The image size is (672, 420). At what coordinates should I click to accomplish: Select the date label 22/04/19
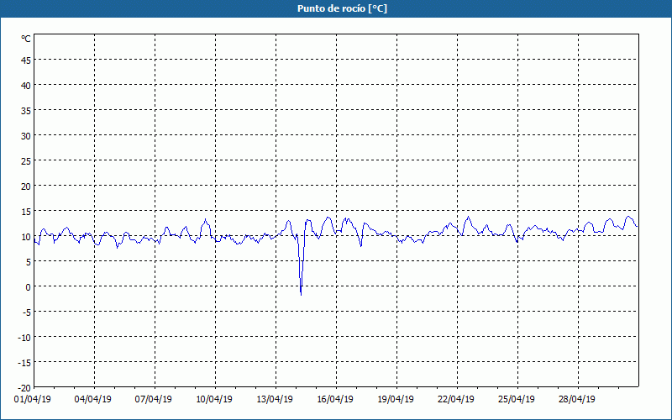(456, 399)
